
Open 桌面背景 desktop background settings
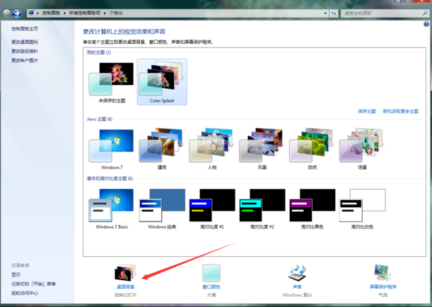tap(125, 274)
